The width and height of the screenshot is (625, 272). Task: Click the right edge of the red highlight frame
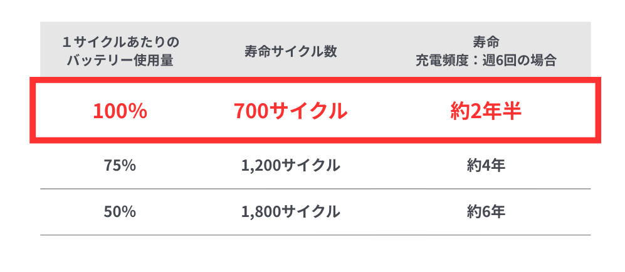click(x=598, y=111)
